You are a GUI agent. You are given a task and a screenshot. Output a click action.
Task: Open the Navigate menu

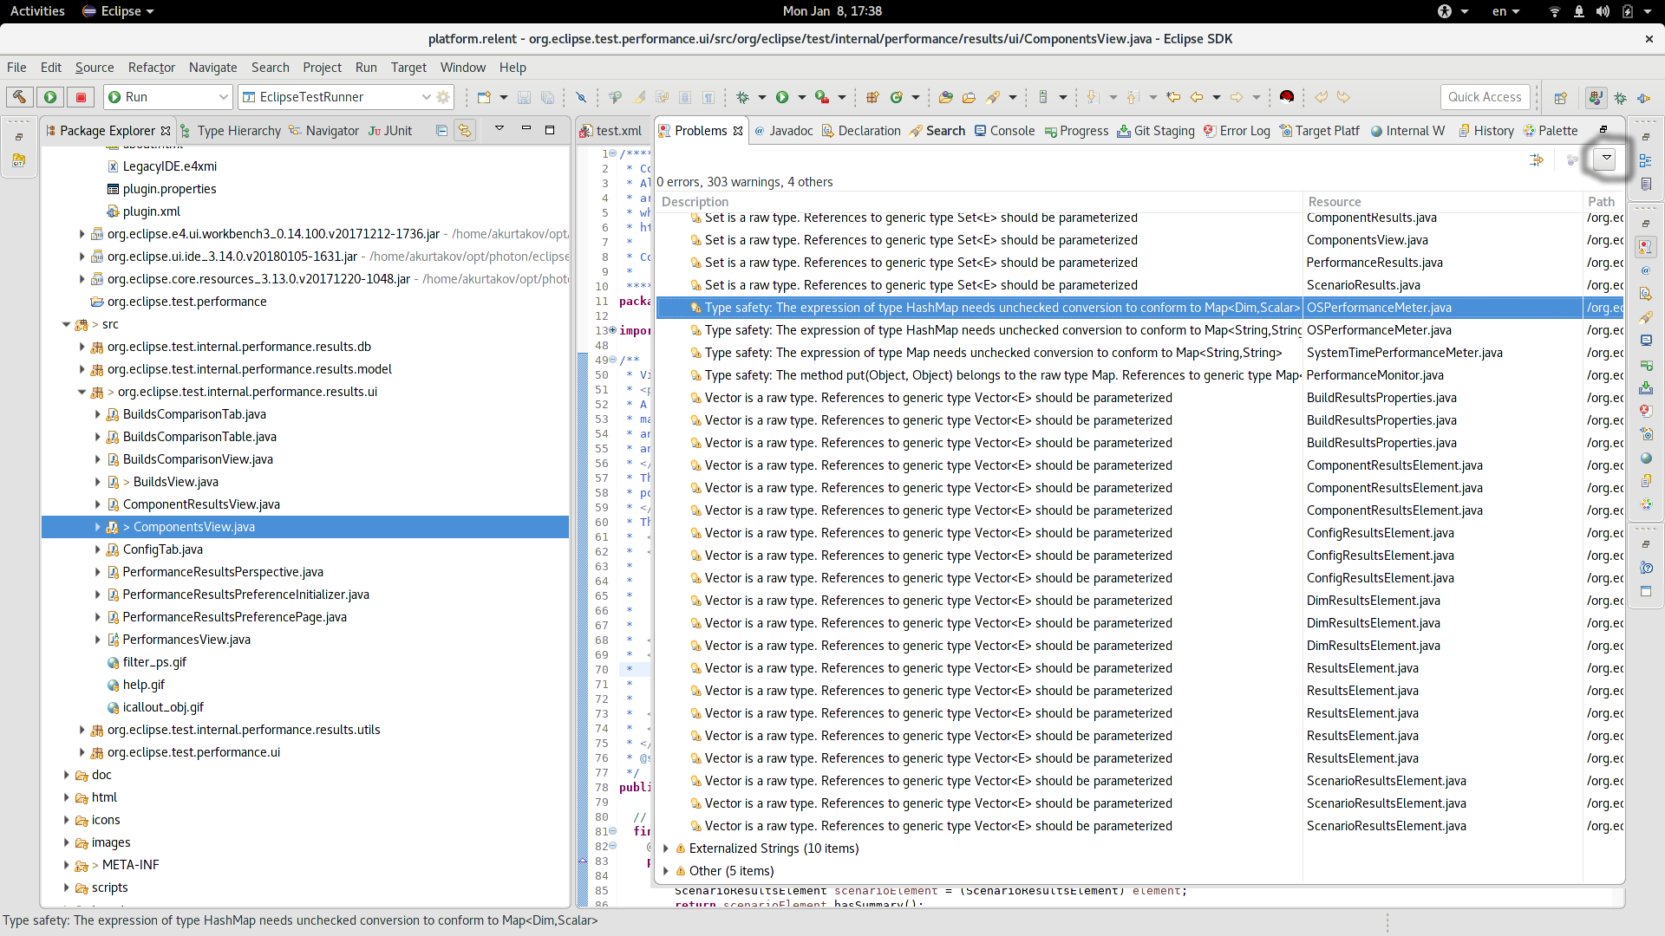click(x=212, y=68)
